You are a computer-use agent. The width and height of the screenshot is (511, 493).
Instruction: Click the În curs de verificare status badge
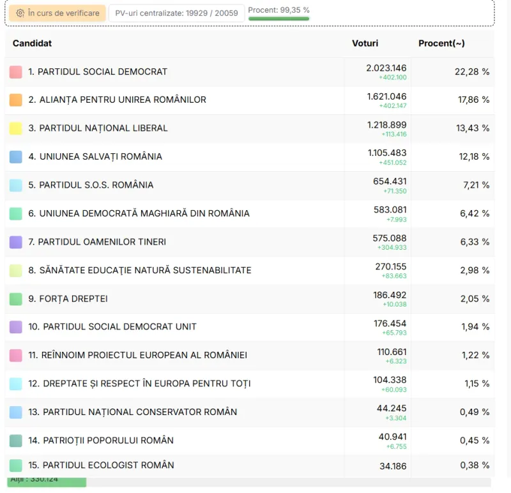[57, 13]
